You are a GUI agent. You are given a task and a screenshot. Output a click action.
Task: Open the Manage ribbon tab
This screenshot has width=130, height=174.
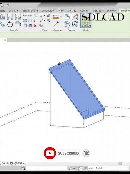(72, 11)
